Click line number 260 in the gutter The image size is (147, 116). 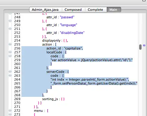coord(17,64)
